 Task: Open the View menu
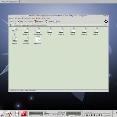tap(19, 18)
